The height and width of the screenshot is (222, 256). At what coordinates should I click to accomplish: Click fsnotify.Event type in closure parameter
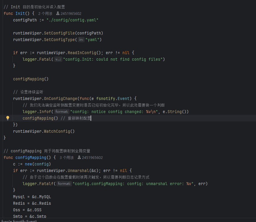coord(113,99)
